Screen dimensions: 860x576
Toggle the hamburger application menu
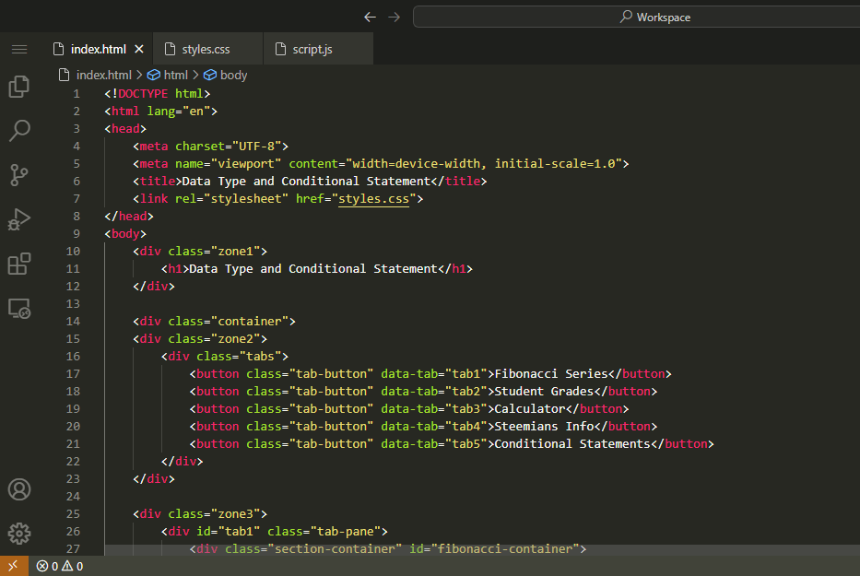[x=19, y=49]
